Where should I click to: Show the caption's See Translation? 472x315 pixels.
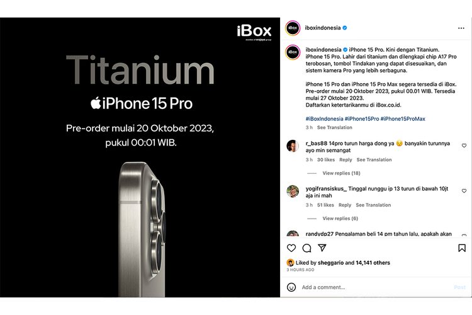334,127
